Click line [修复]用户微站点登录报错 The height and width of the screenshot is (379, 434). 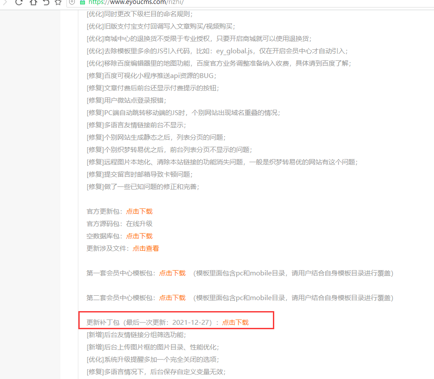pyautogui.click(x=126, y=100)
